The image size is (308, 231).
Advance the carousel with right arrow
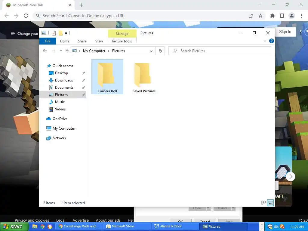pos(291,177)
